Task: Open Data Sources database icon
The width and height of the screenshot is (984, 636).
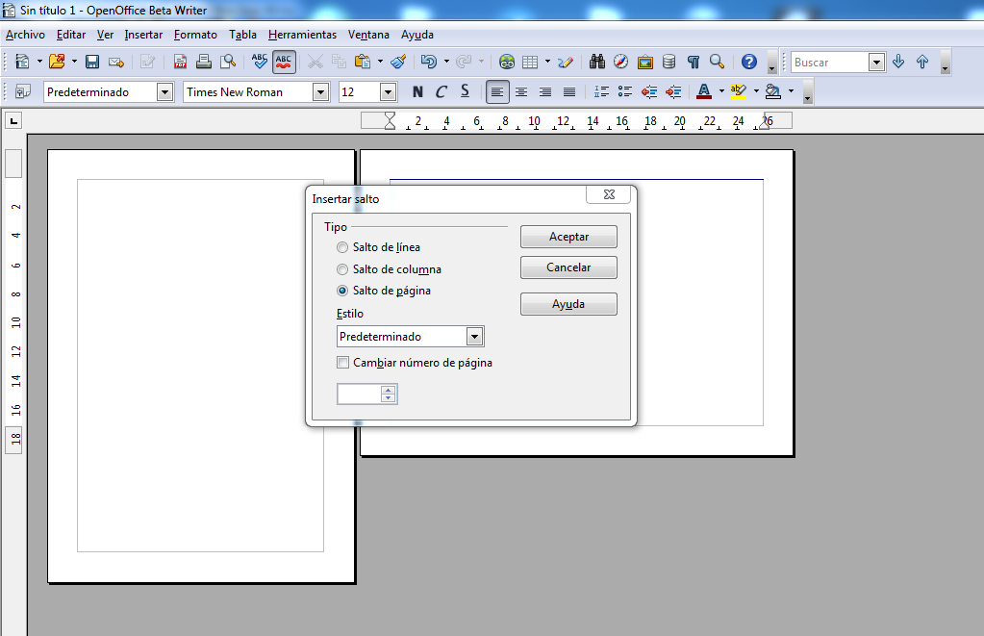Action: point(669,62)
